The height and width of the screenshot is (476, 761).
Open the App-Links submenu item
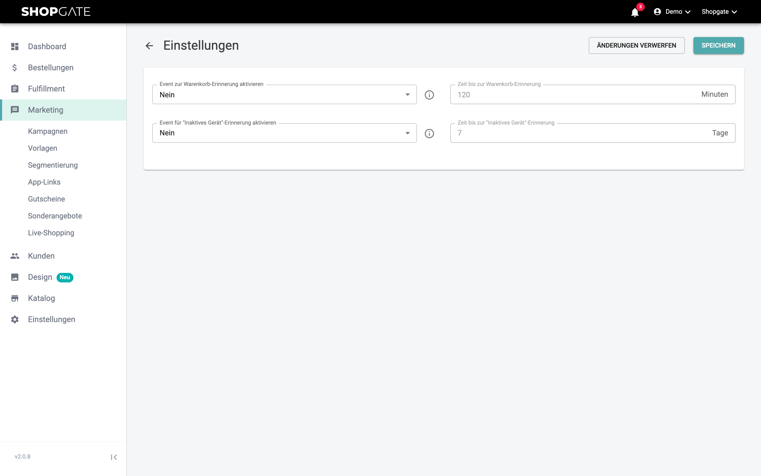pos(44,182)
